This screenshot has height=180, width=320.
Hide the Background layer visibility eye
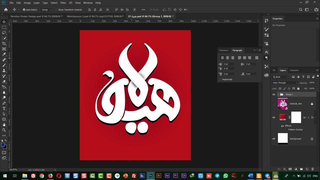pos(274,139)
